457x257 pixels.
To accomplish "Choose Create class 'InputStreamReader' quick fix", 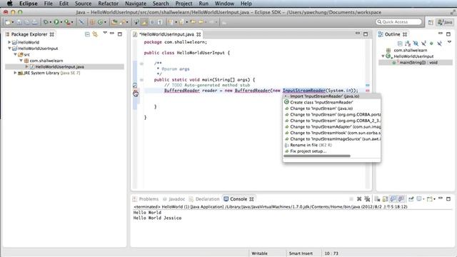I will (331, 102).
